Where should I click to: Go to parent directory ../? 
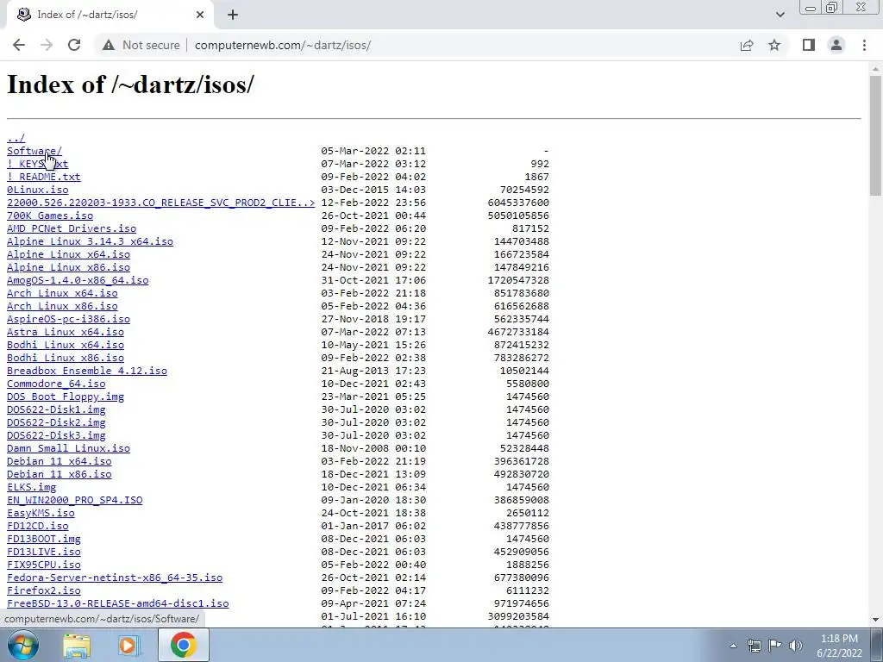click(x=16, y=138)
